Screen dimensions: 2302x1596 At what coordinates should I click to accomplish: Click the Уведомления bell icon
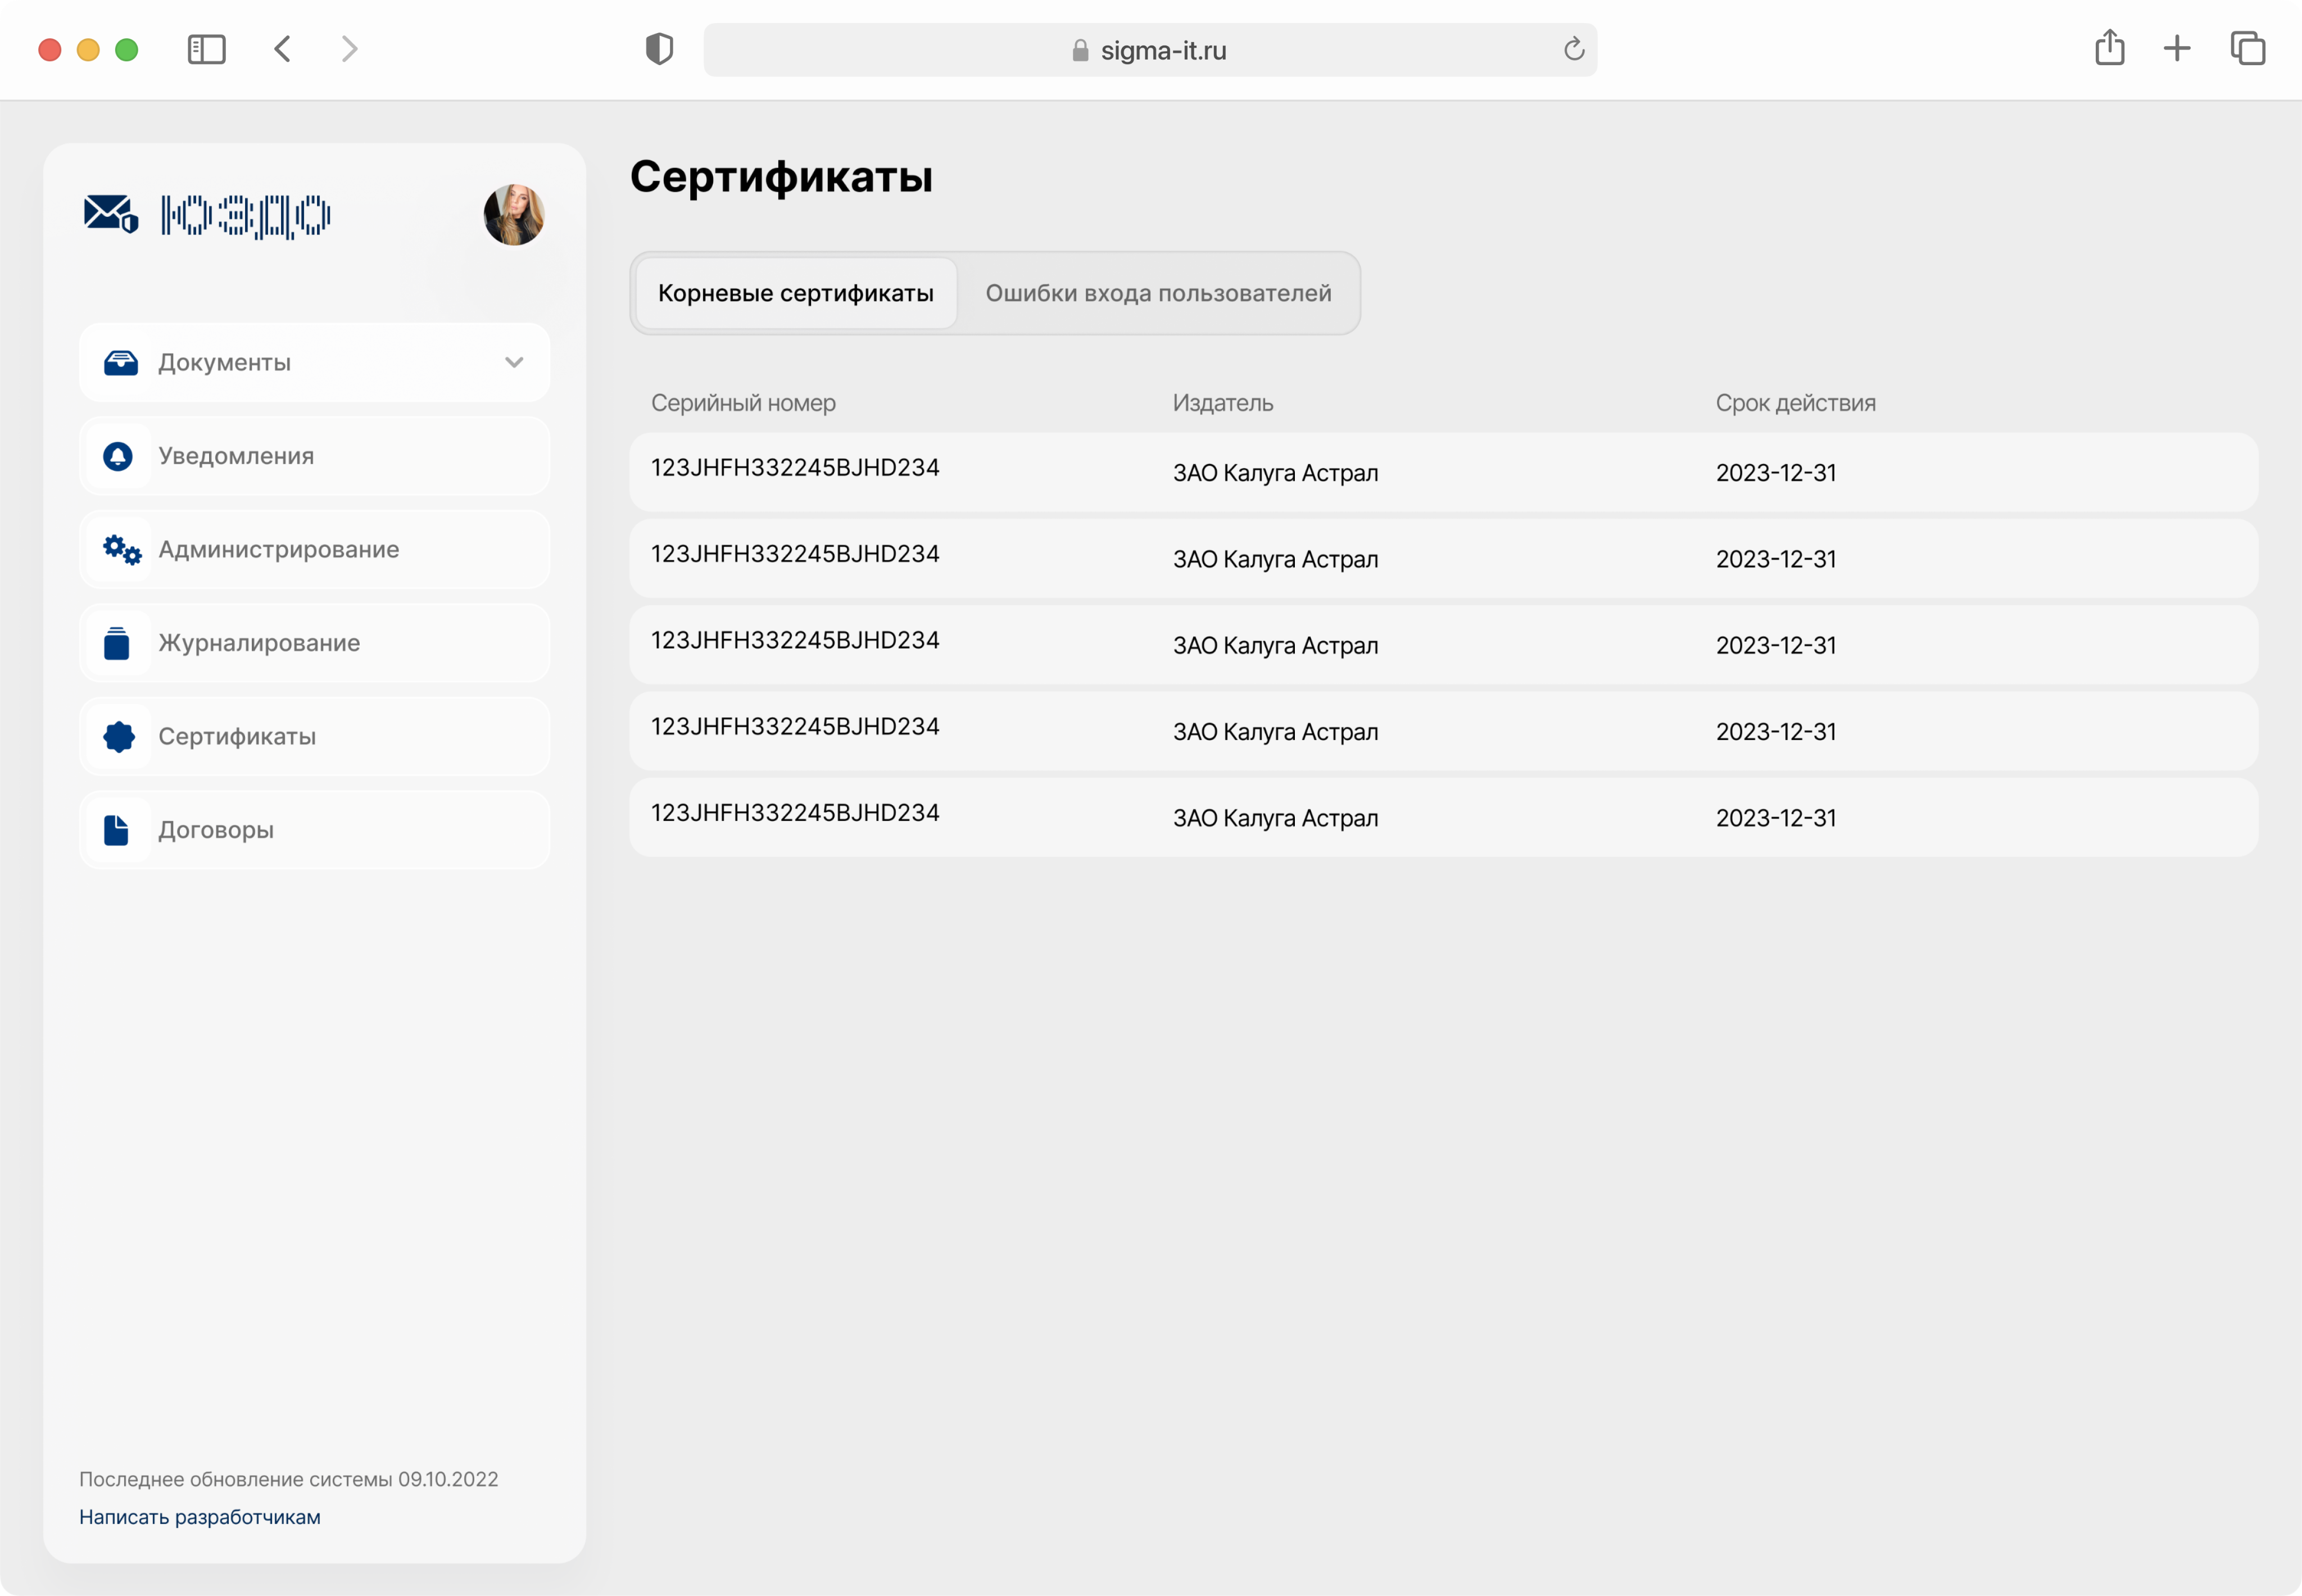118,457
